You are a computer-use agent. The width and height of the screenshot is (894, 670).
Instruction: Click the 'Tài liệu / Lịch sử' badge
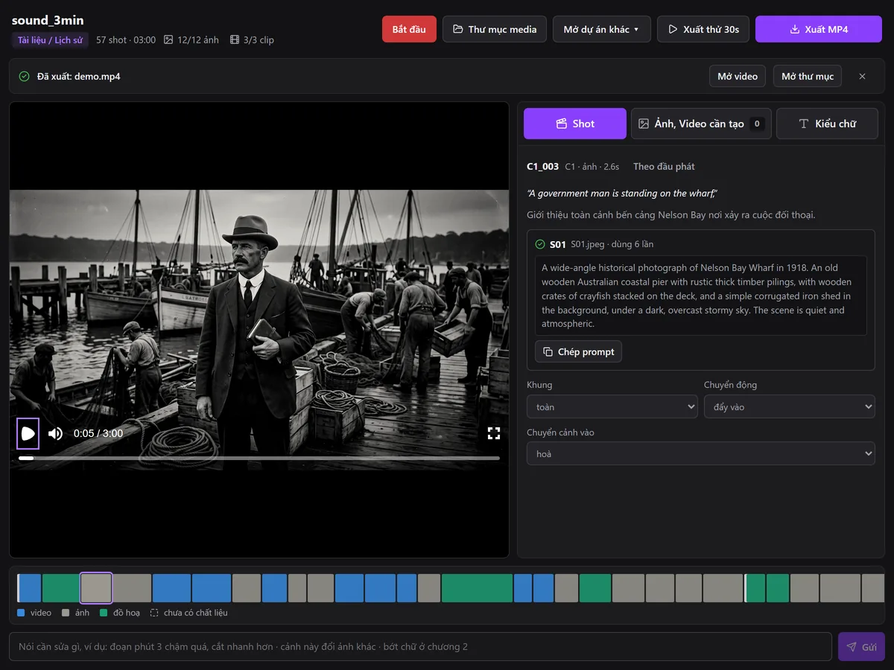point(50,40)
